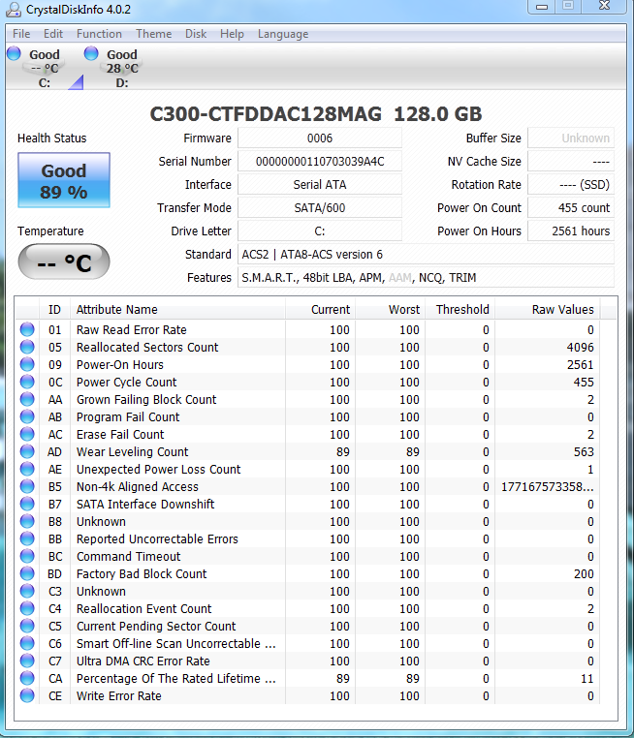The height and width of the screenshot is (738, 634).
Task: Click the raw value 177167573358...
Action: [548, 486]
